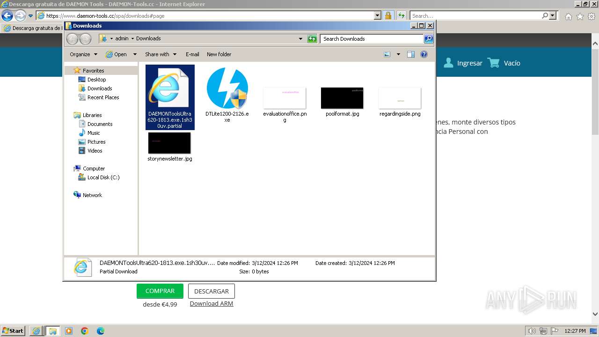599x337 pixels.
Task: Click the green COMPRAR button
Action: 160,291
